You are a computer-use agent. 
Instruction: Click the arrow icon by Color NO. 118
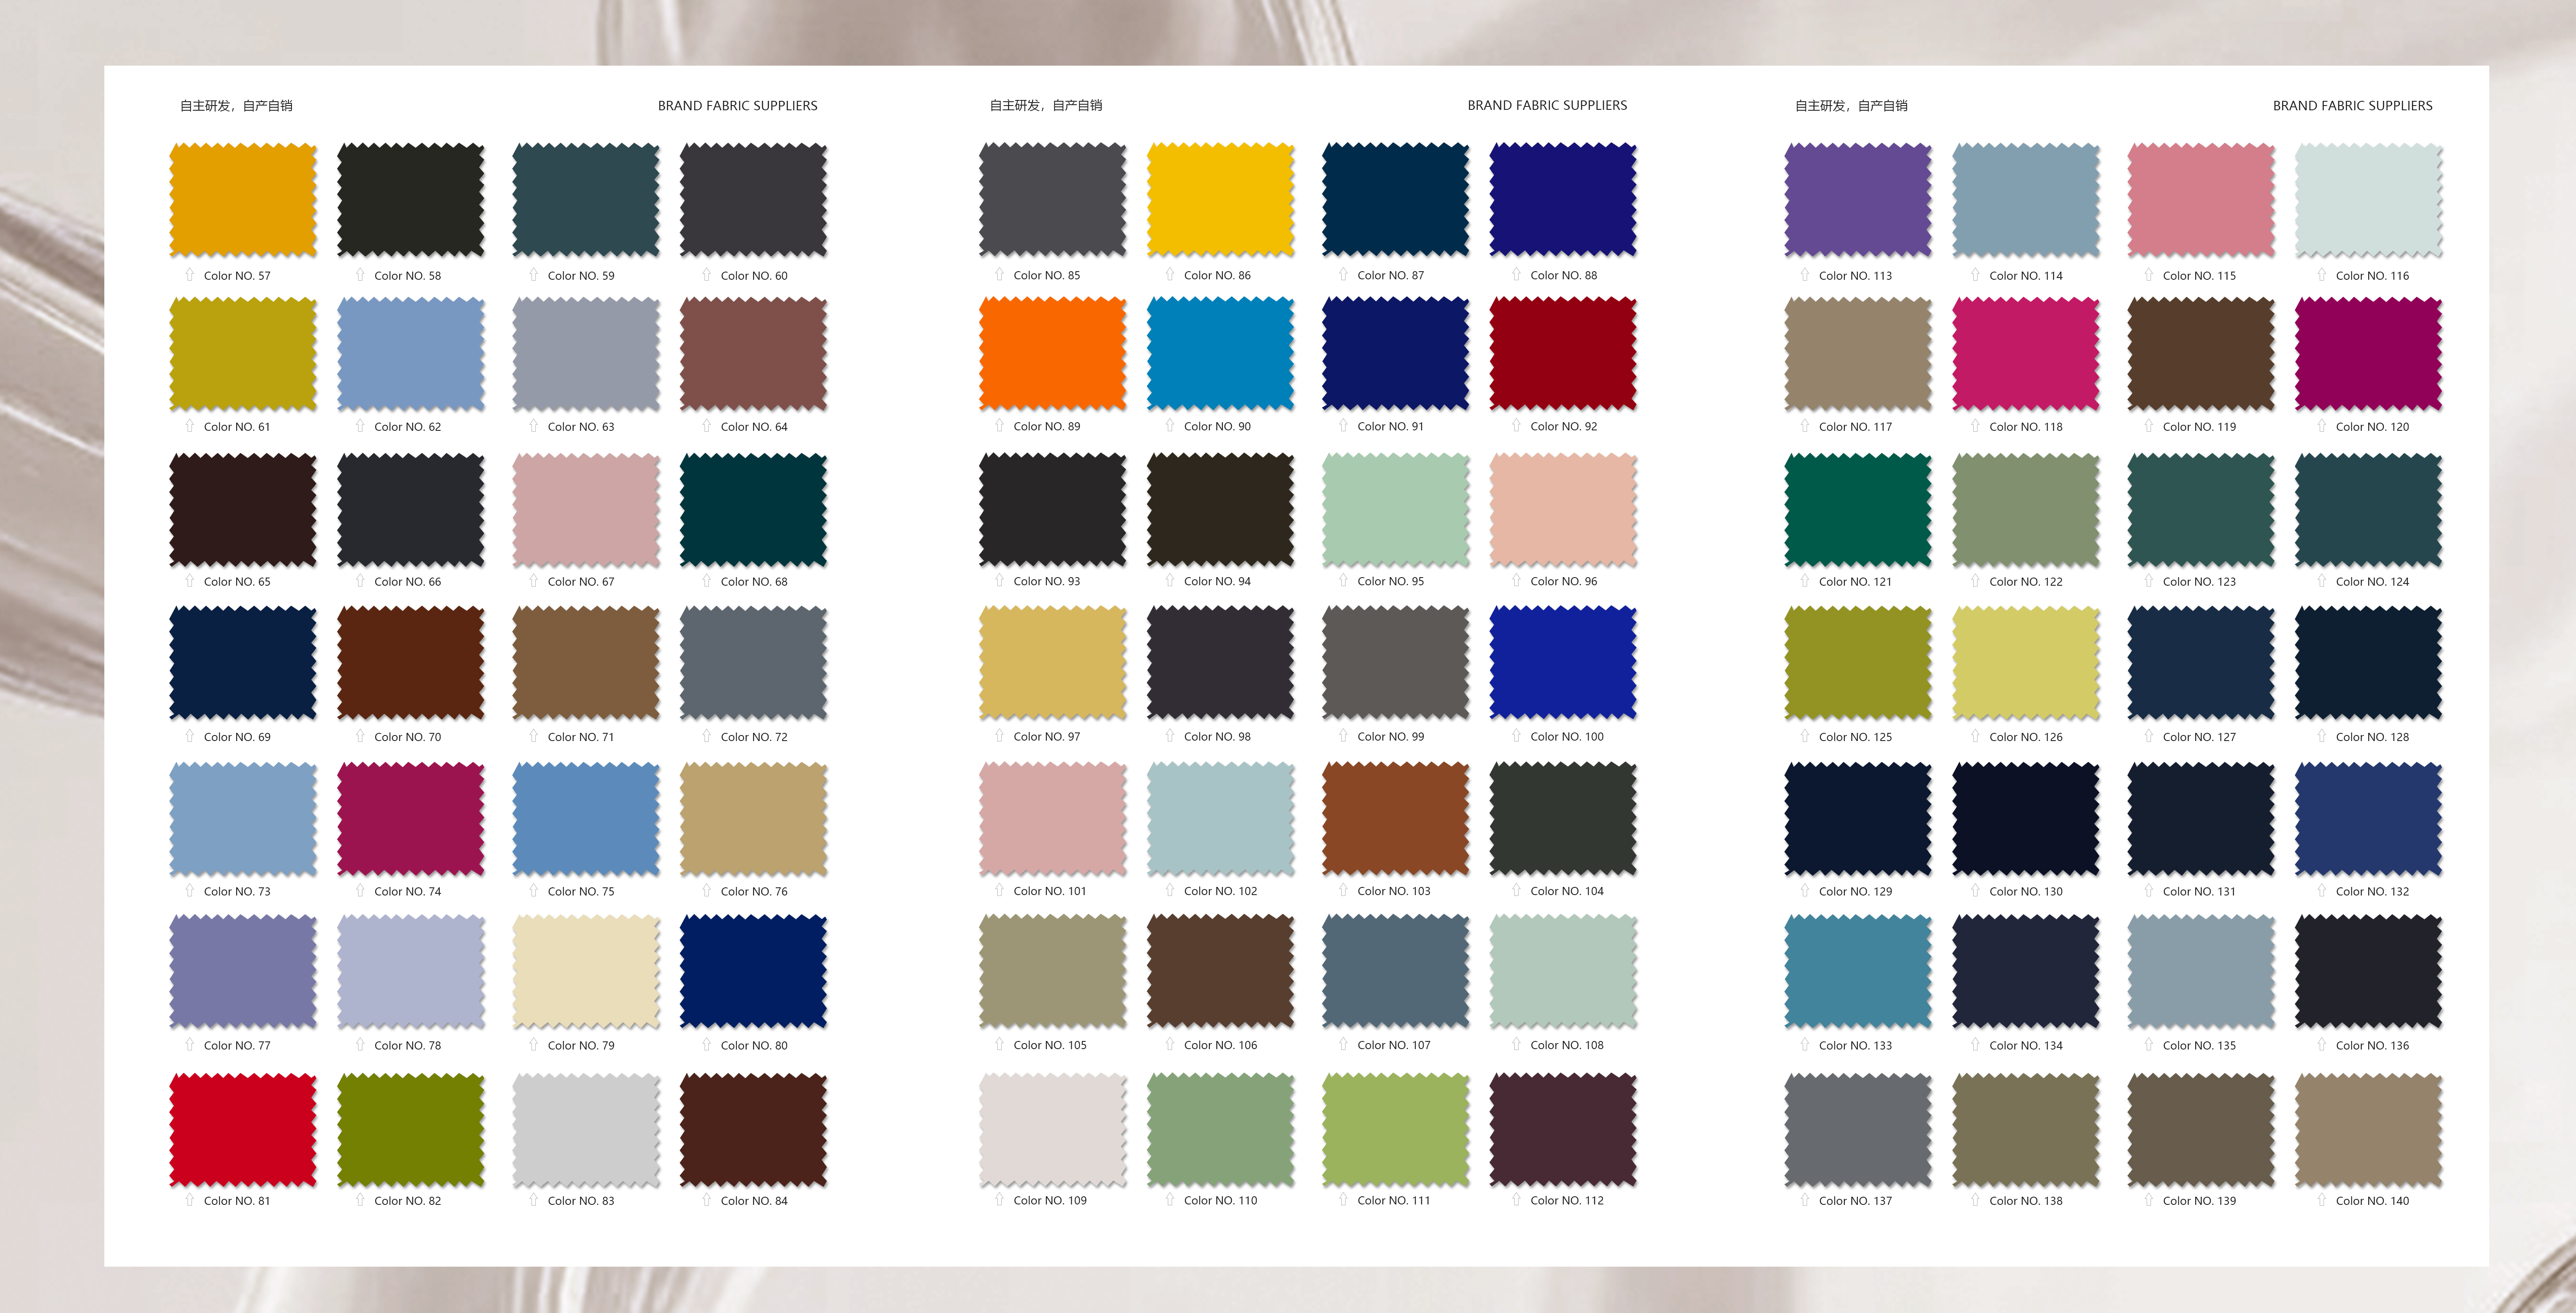1975,426
